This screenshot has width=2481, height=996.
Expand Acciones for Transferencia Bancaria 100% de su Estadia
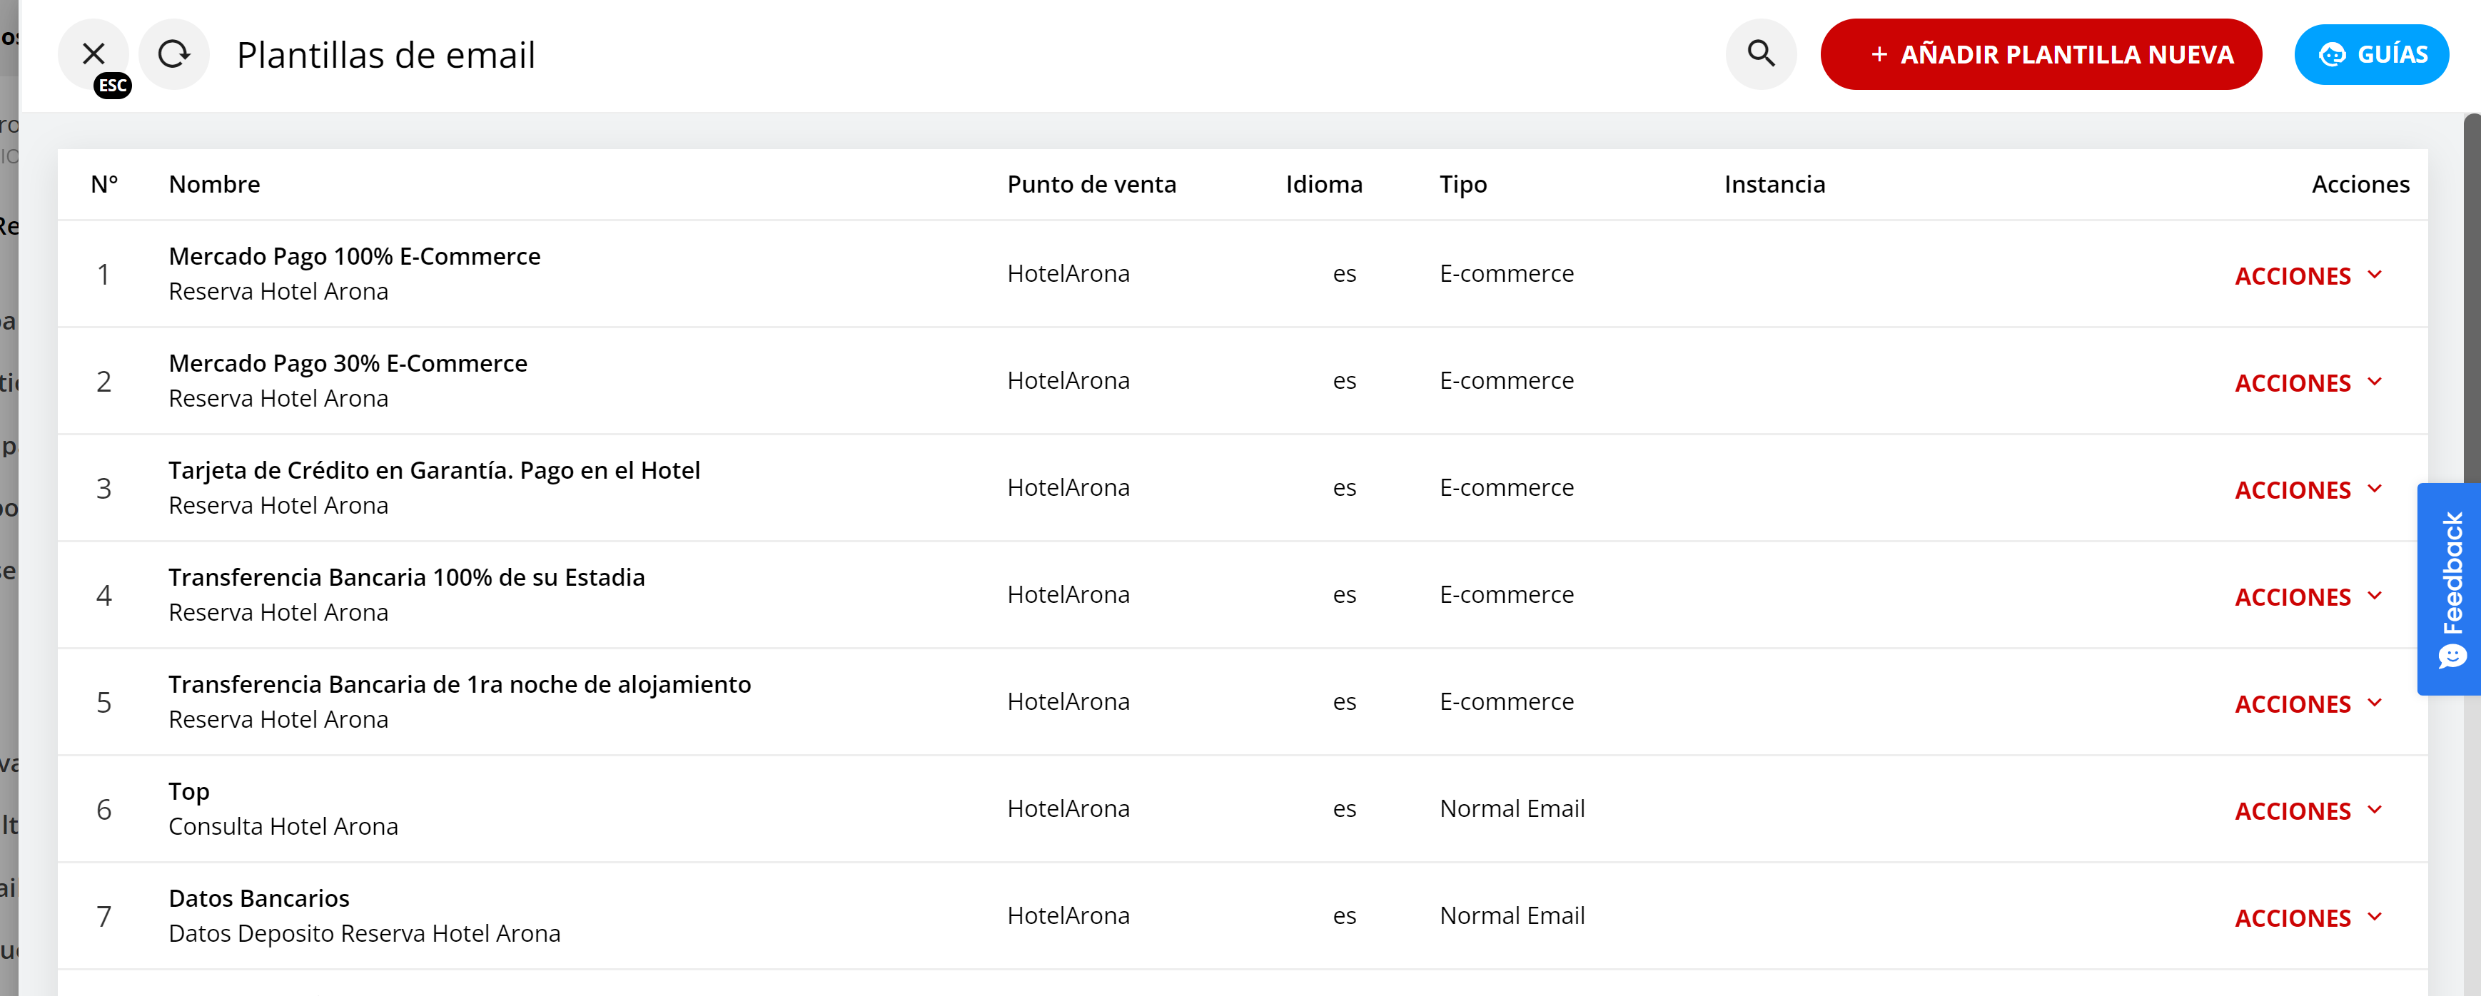click(x=2308, y=596)
